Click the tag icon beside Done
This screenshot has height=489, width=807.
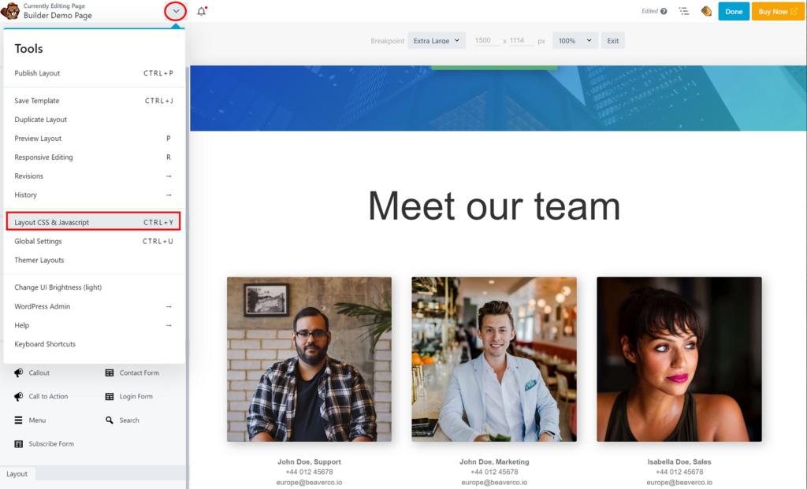click(706, 11)
